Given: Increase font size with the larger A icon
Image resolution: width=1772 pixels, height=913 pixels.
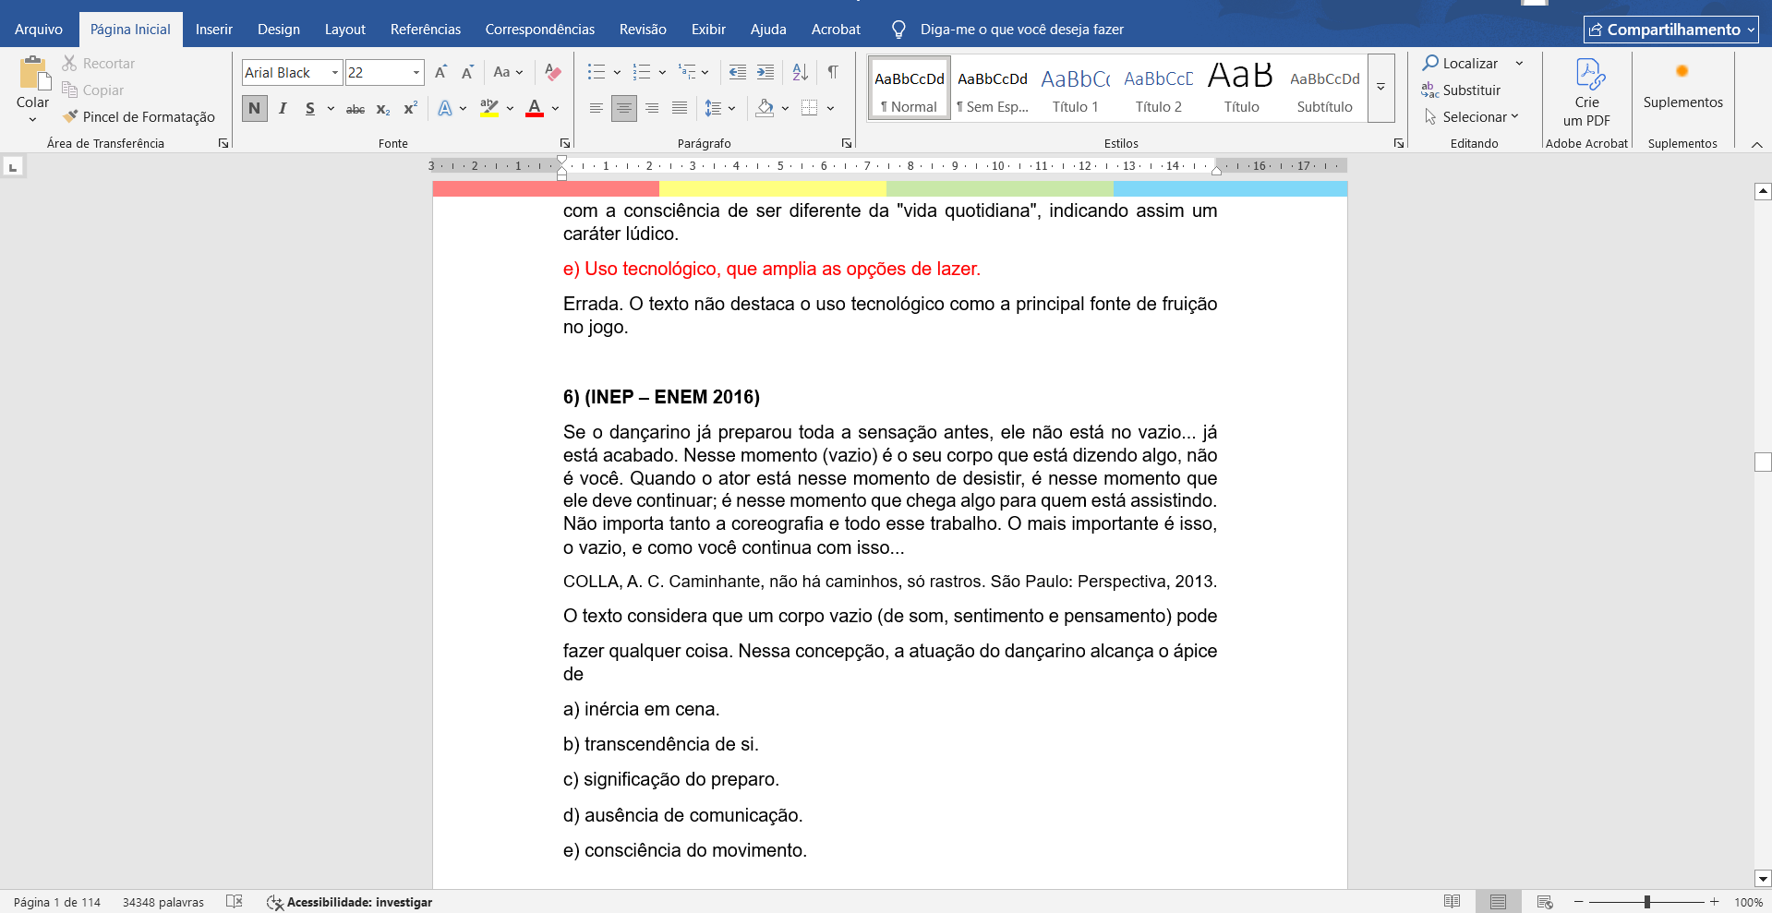Looking at the screenshot, I should pyautogui.click(x=441, y=72).
